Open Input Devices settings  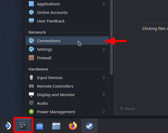coord(67,77)
